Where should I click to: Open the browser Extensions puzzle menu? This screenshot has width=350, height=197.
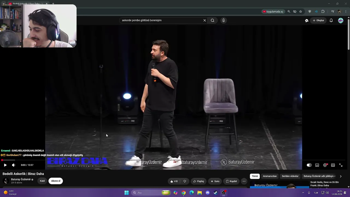click(x=323, y=11)
